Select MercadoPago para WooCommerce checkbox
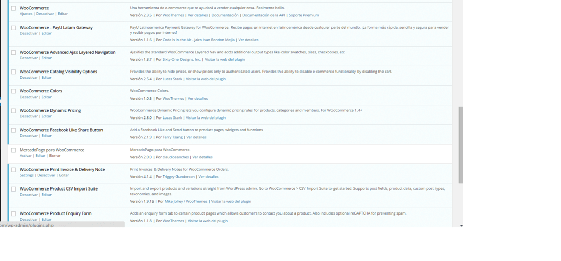 point(13,150)
